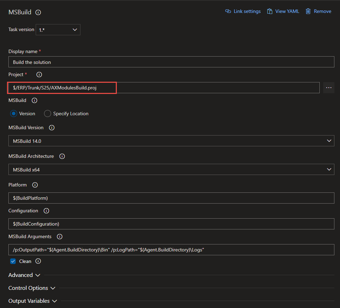Click the 'Task version' label
The width and height of the screenshot is (340, 308).
21,29
